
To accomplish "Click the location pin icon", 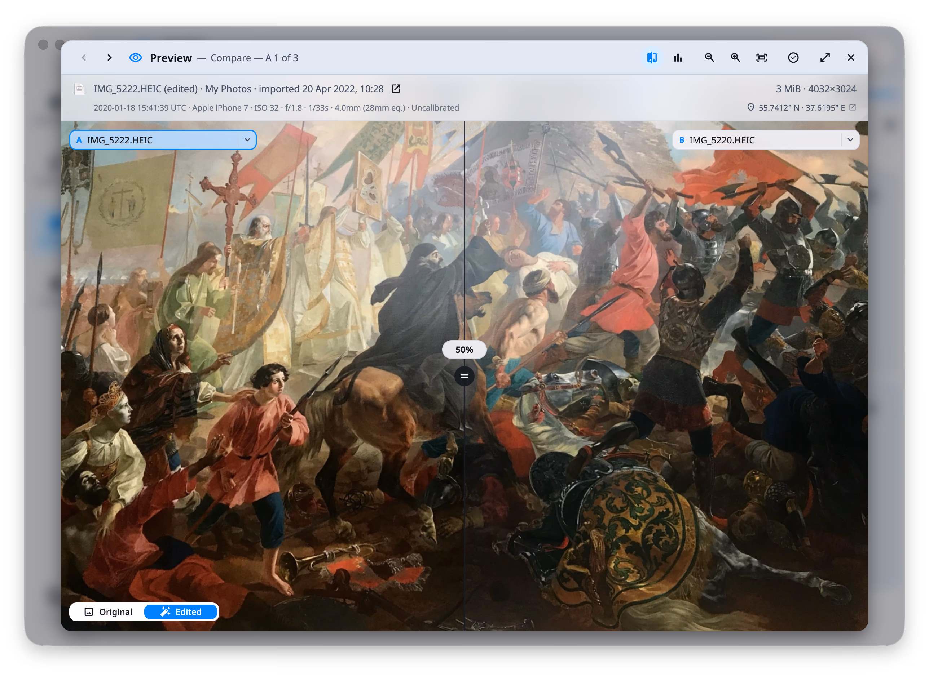I will pos(750,108).
